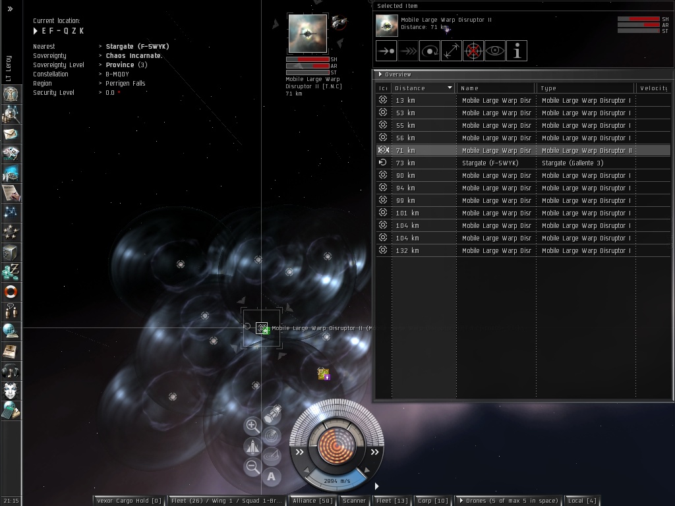675x506 pixels.
Task: Open the Jukebox headphones icon
Action: coord(11,371)
